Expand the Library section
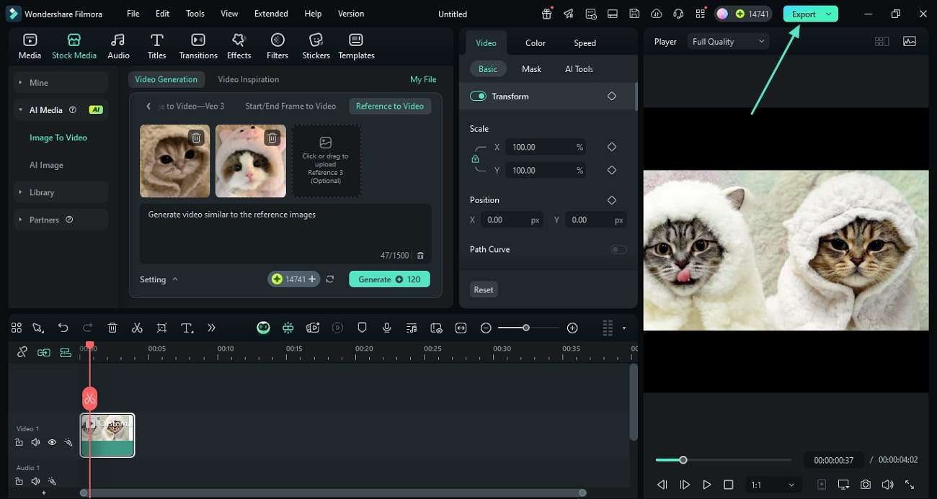Viewport: 937px width, 499px height. [61, 192]
